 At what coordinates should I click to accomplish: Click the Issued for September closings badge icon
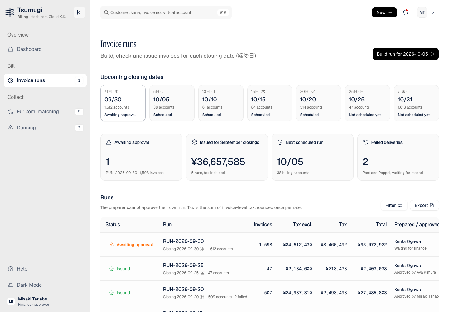coord(195,142)
